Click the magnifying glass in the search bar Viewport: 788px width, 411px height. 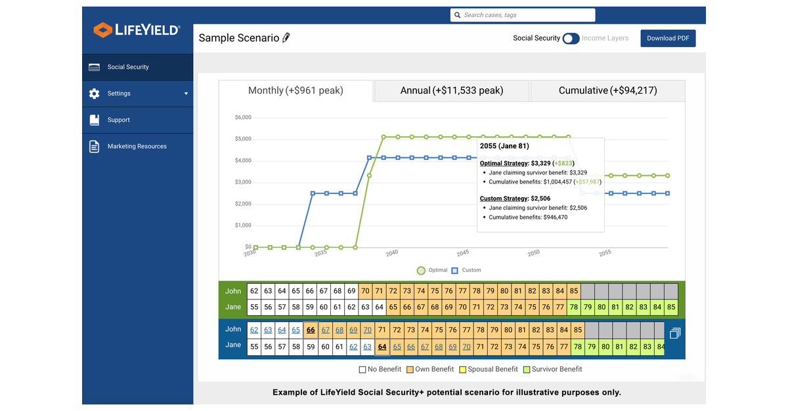458,14
